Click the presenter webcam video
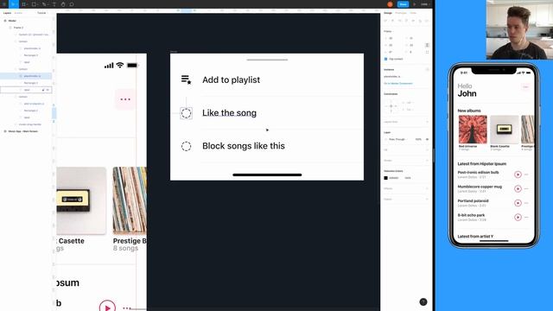The height and width of the screenshot is (311, 553). pos(519,29)
